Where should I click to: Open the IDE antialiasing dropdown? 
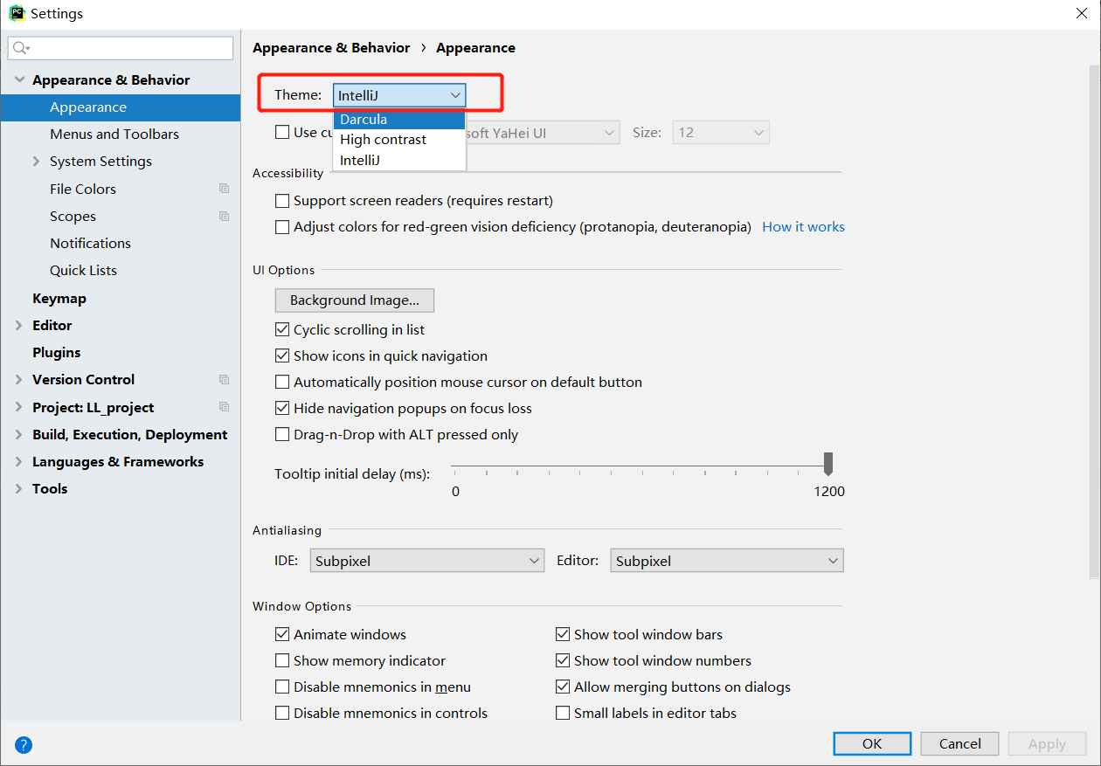(x=427, y=562)
